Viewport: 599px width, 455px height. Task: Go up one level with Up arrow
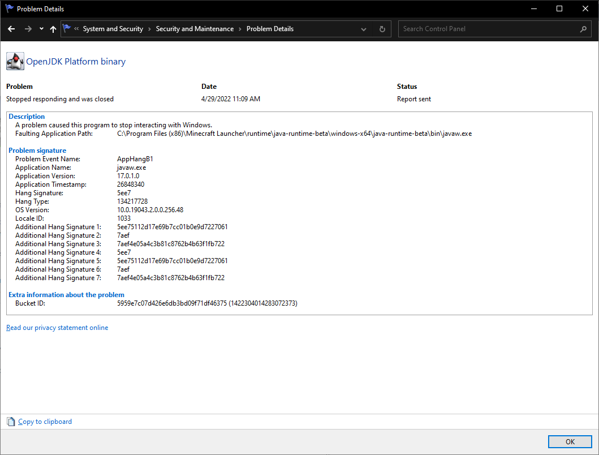point(53,29)
